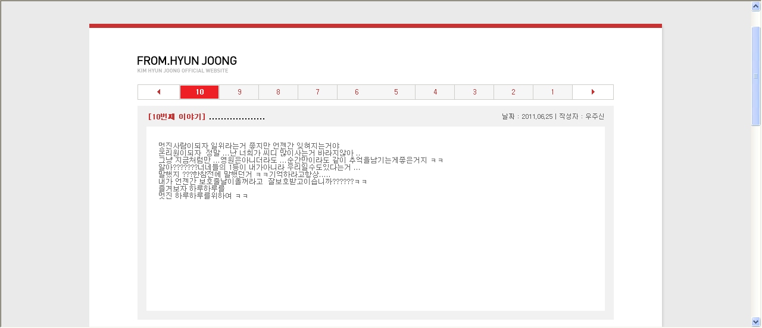
Task: Click the author name 우주신
Action: click(x=595, y=117)
